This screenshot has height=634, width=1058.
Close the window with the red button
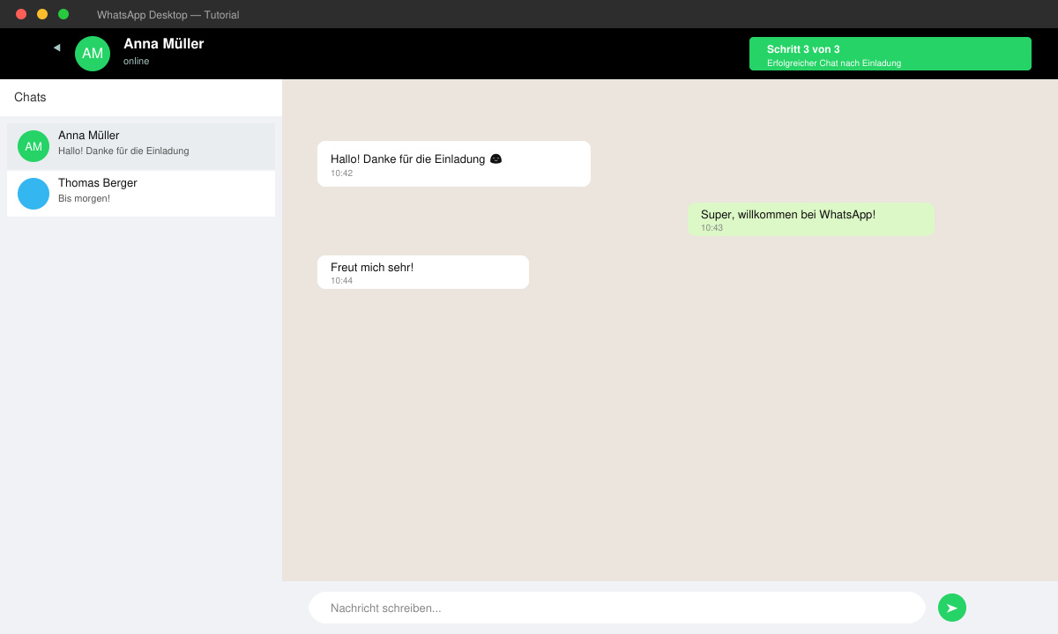[21, 14]
